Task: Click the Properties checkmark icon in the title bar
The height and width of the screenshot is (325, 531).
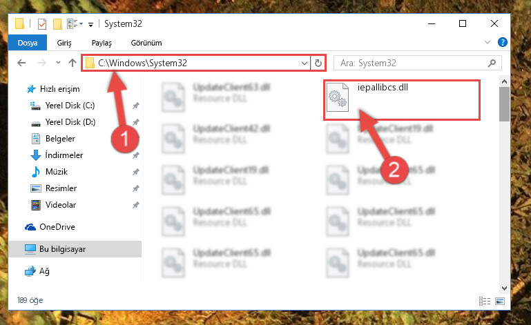Action: point(42,24)
